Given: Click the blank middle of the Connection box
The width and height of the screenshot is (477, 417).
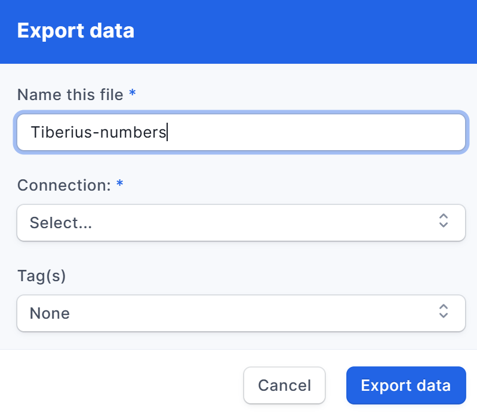Looking at the screenshot, I should point(264,223).
